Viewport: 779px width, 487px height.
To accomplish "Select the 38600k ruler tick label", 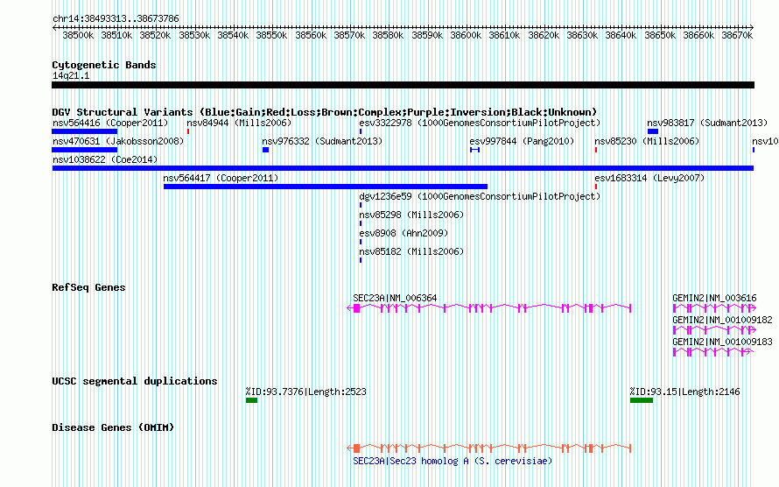I will click(466, 36).
